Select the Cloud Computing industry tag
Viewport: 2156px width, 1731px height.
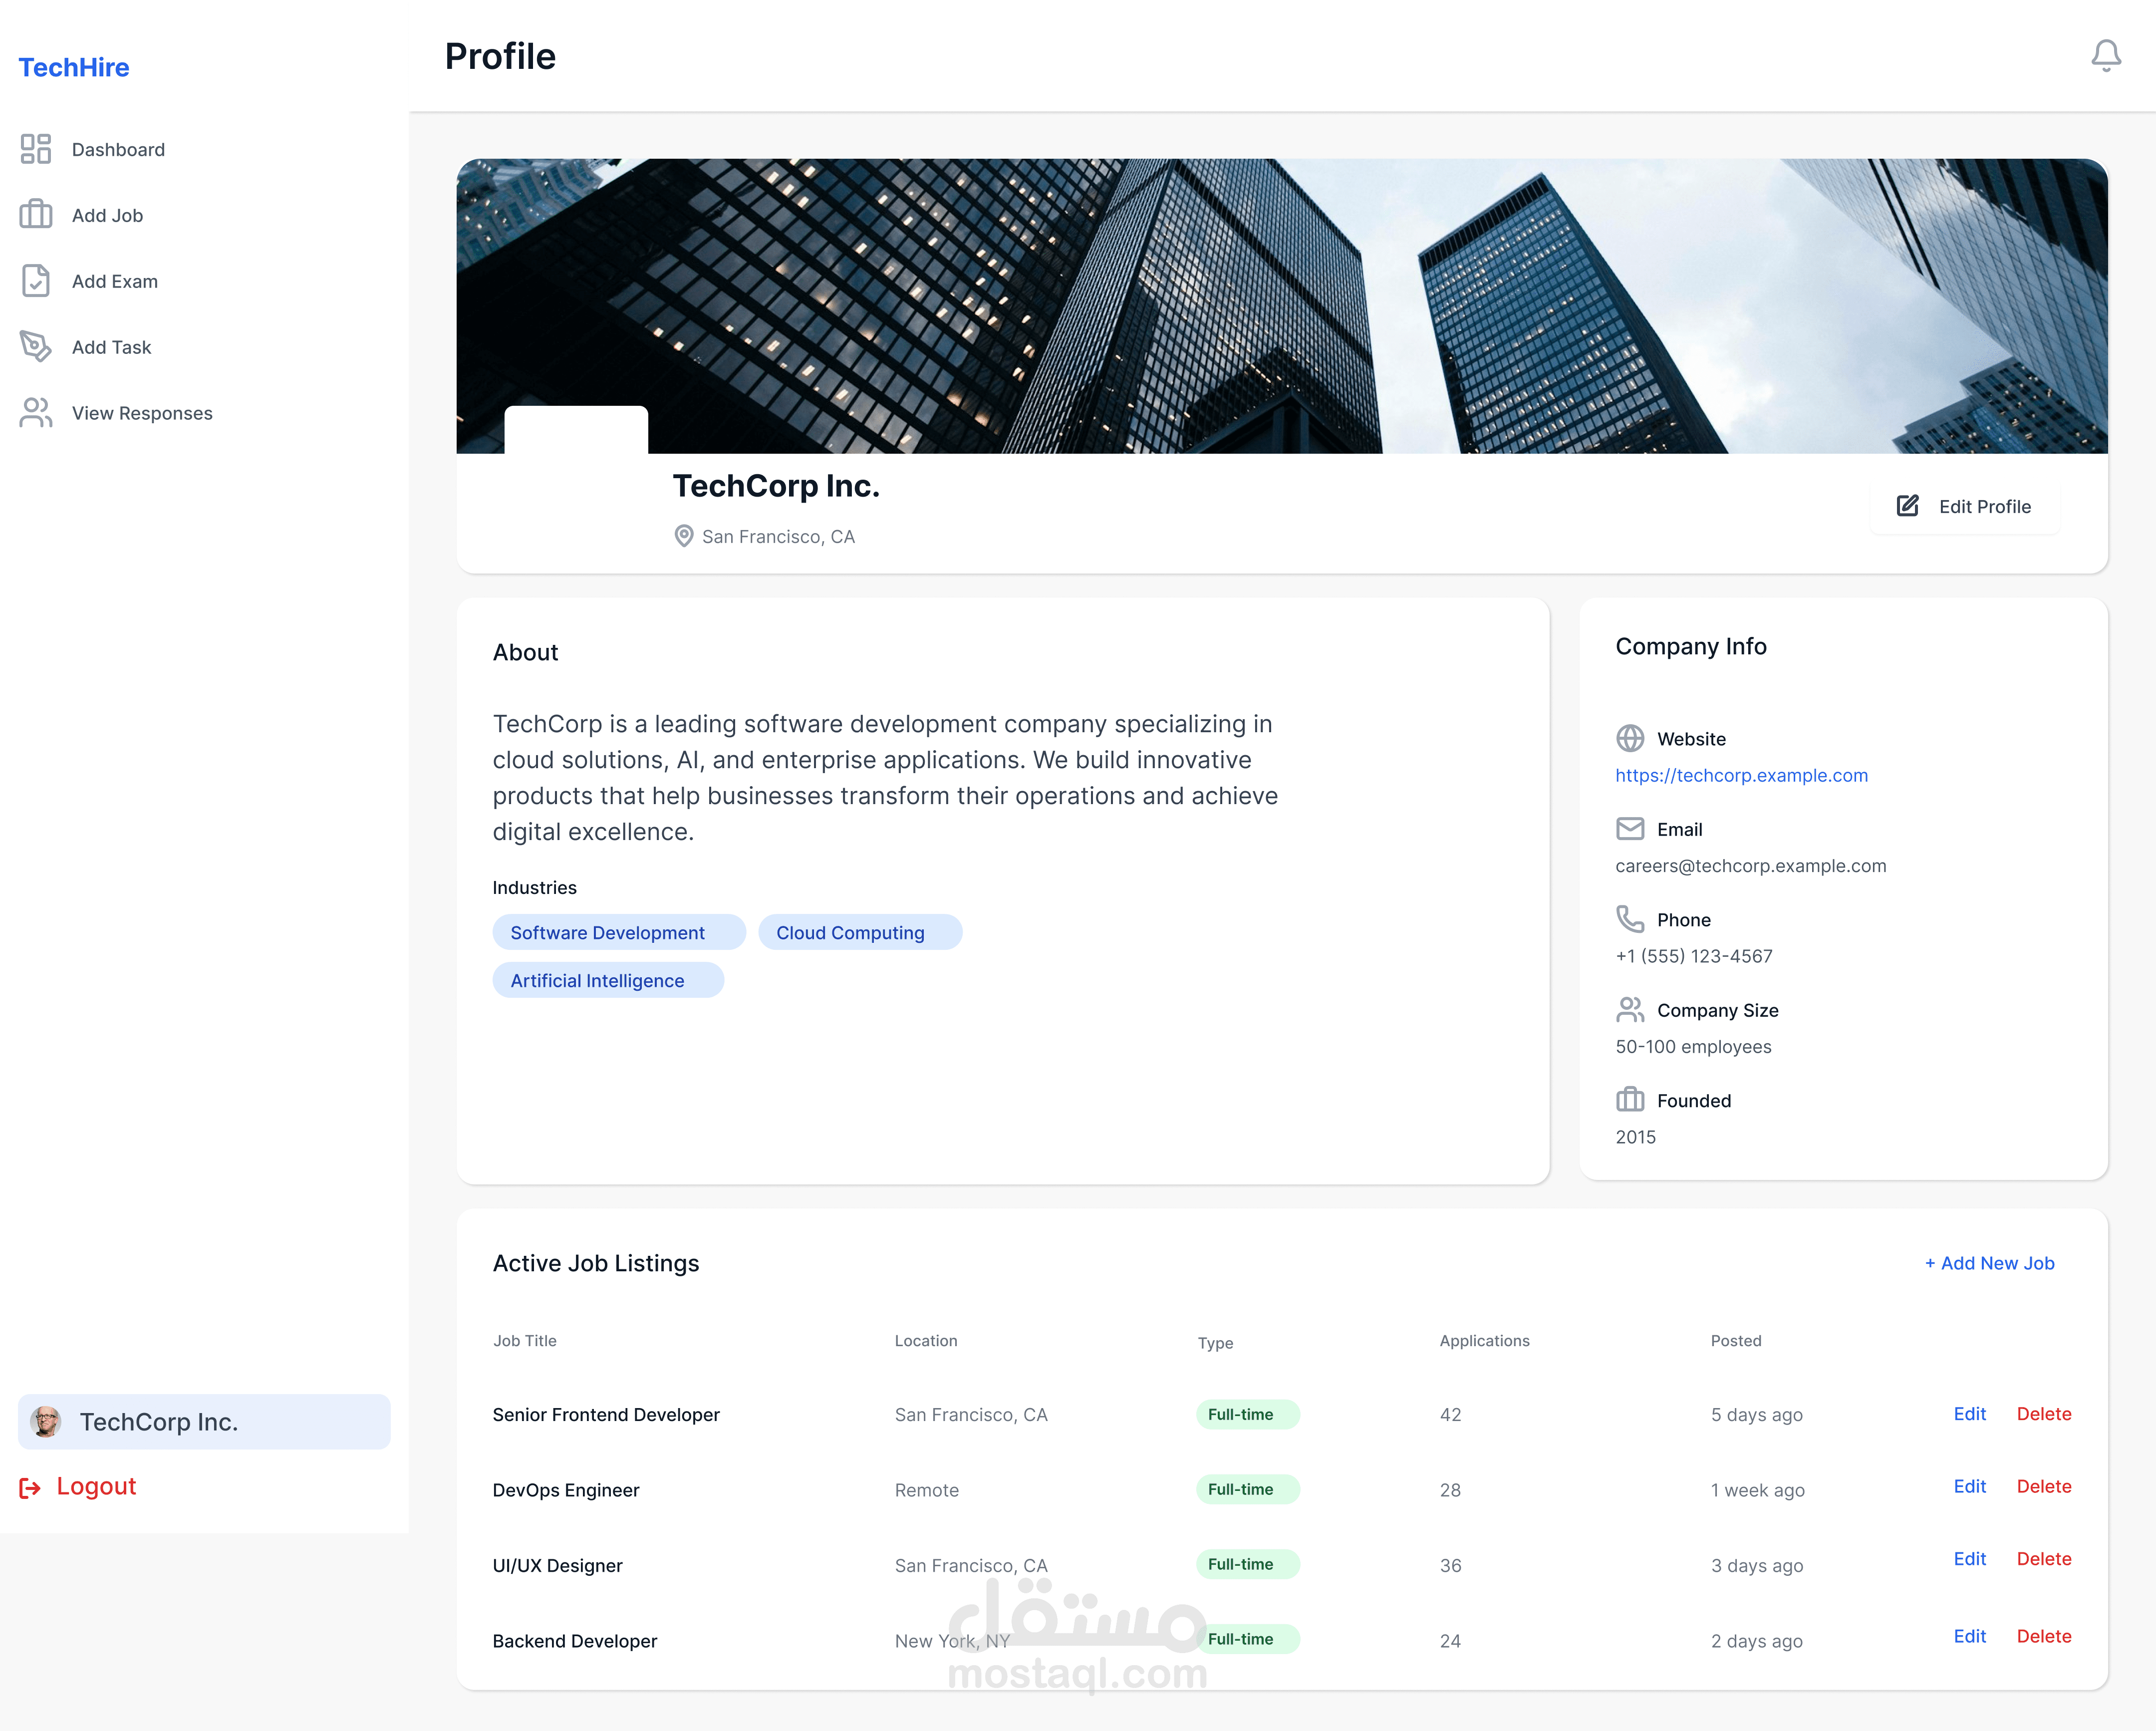(850, 932)
